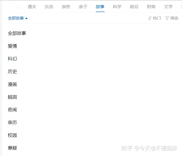Click the funnel filter icon
Image resolution: width=182 pixels, height=156 pixels.
click(167, 18)
